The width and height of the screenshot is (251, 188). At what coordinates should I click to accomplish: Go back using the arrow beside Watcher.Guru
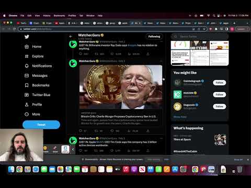click(x=71, y=37)
